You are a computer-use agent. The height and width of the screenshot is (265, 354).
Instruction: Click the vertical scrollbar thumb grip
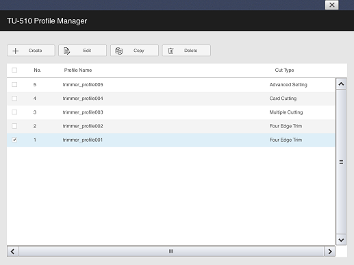pyautogui.click(x=341, y=162)
